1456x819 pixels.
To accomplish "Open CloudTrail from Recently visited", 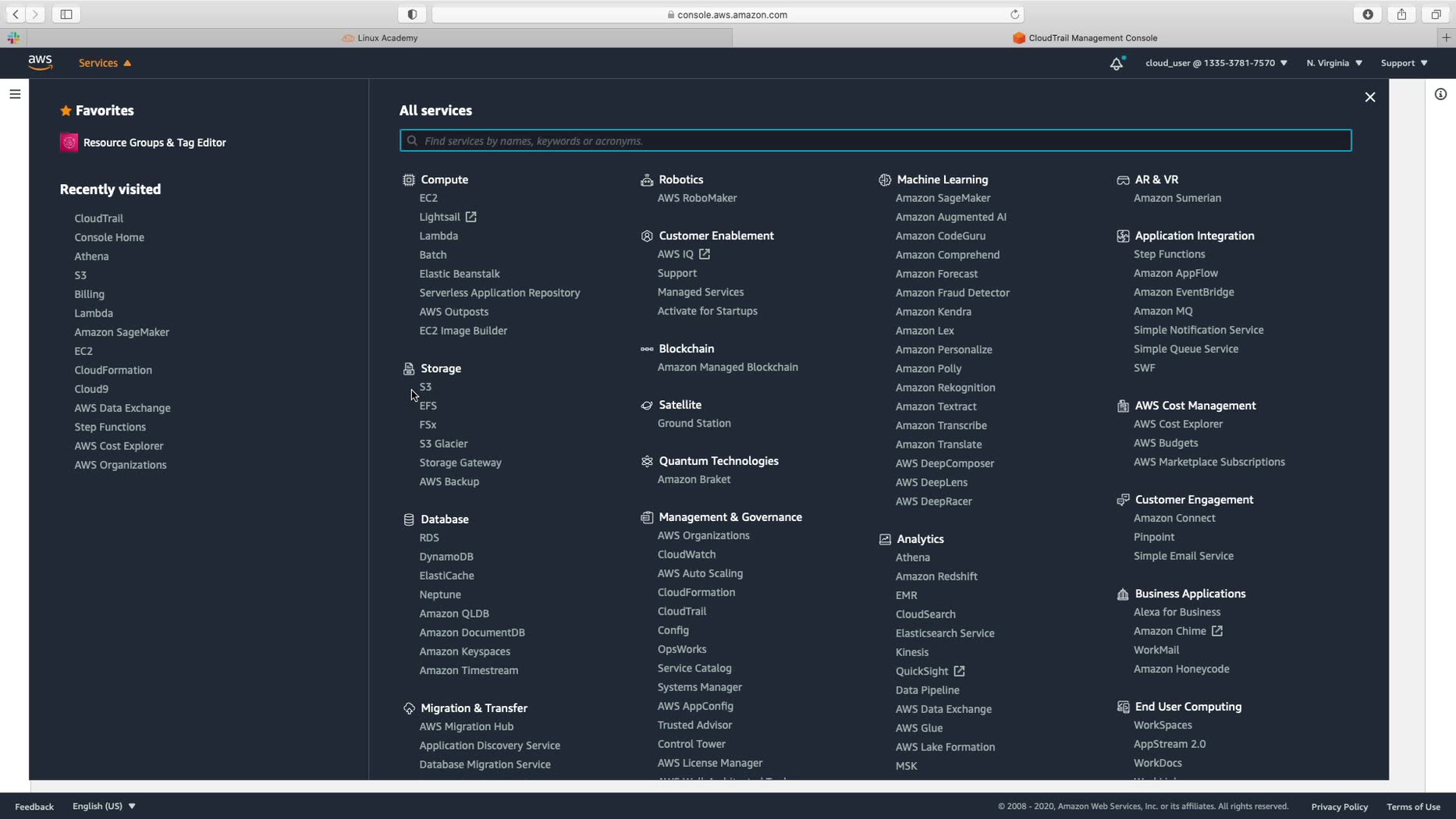I will pos(99,218).
